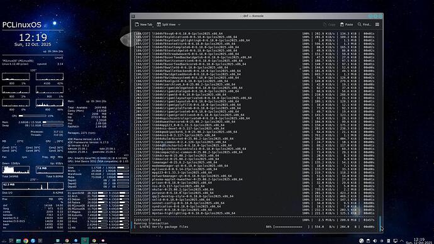
Task: Click the Copy button in Konsole toolbar
Action: (x=329, y=25)
